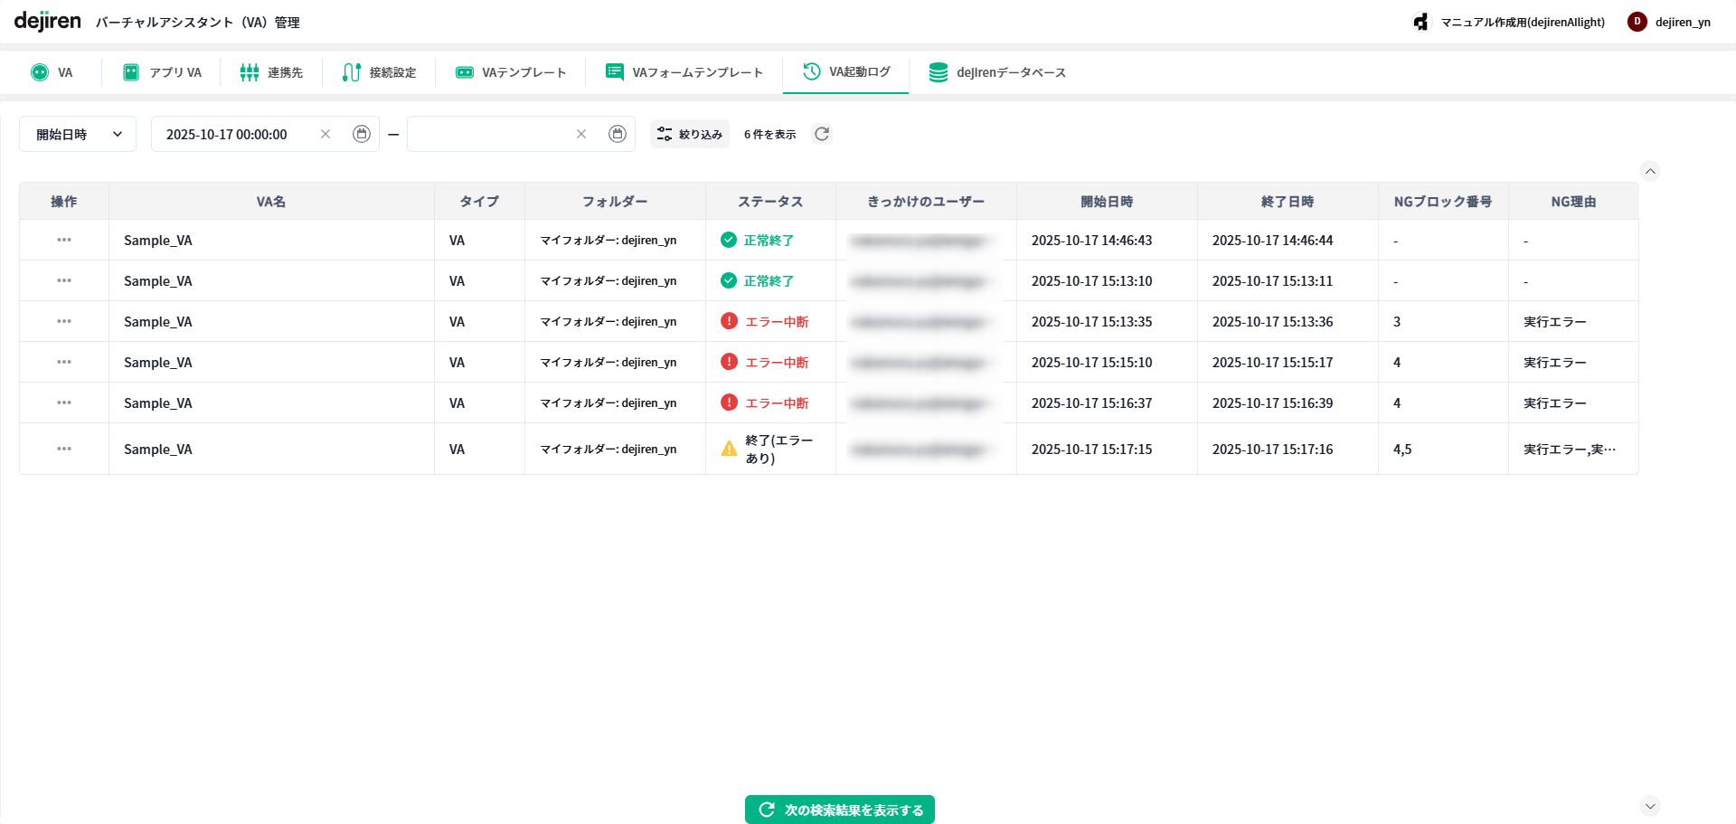The width and height of the screenshot is (1736, 824).
Task: Open the end date calendar picker
Action: click(618, 134)
